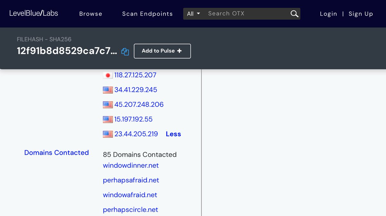Open the Sign Up page
The height and width of the screenshot is (216, 386).
(x=361, y=14)
